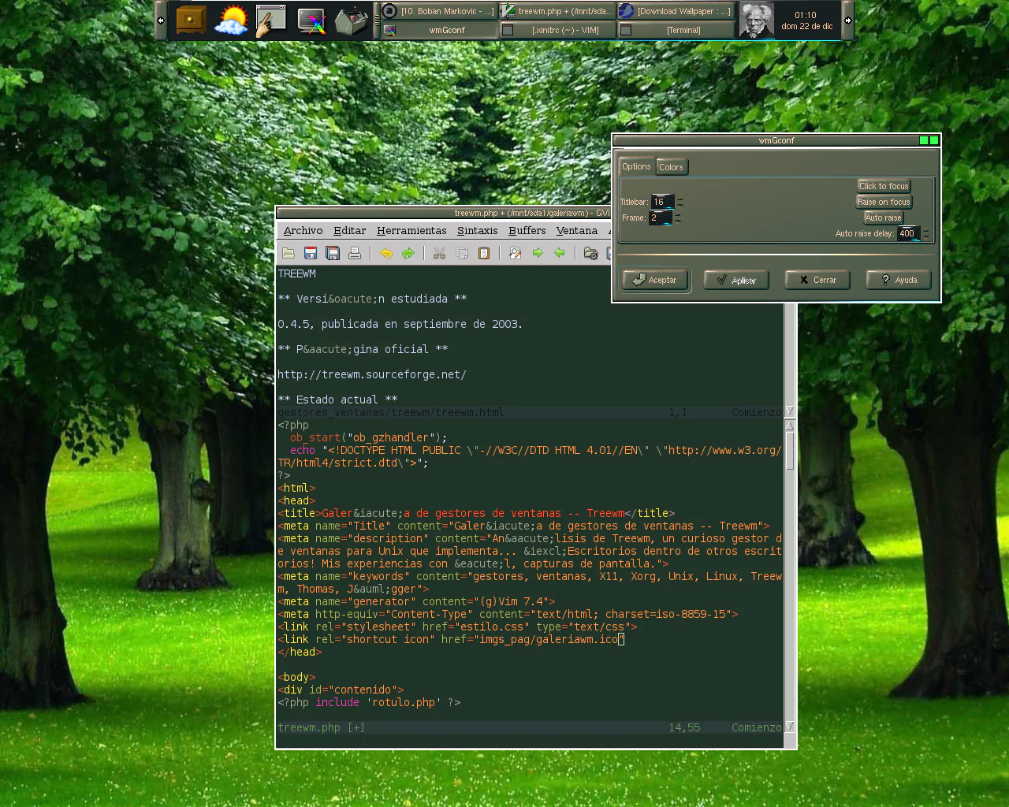Open the Sintaxis menu

[477, 230]
